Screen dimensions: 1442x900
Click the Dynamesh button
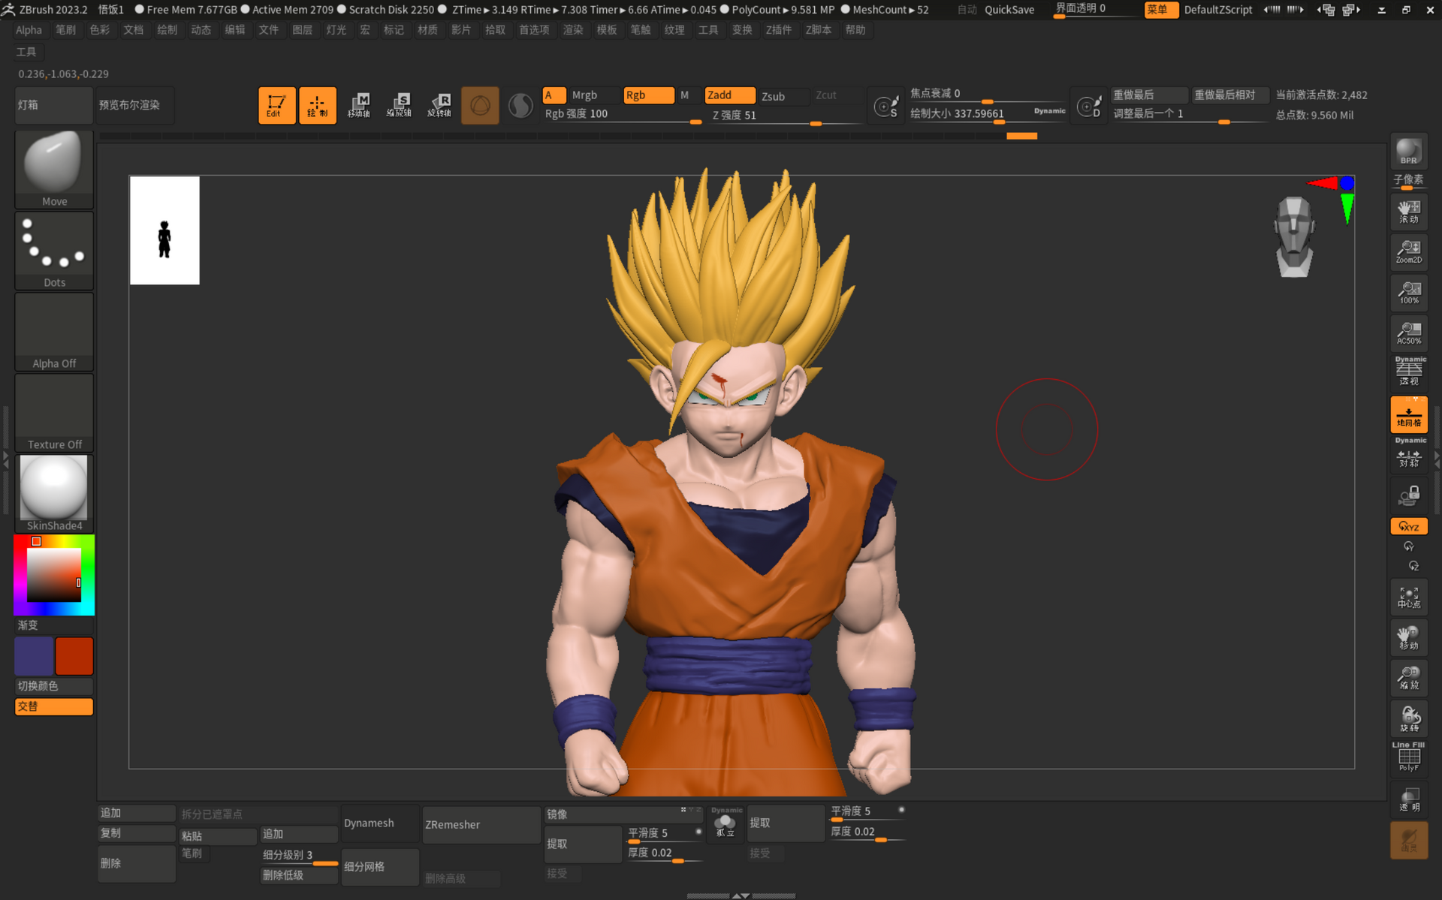pyautogui.click(x=379, y=823)
